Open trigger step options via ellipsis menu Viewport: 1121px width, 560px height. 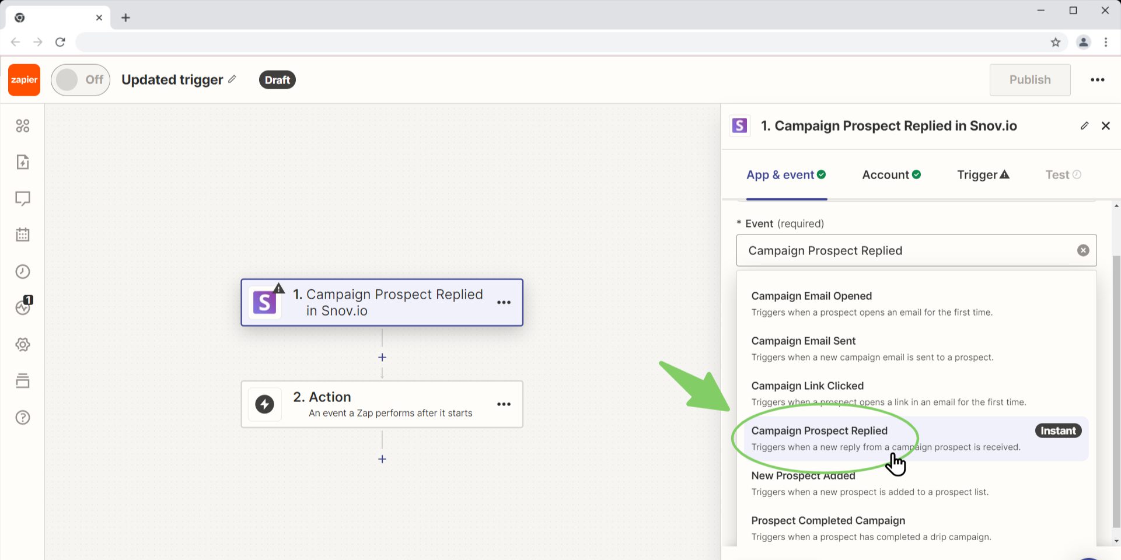503,302
